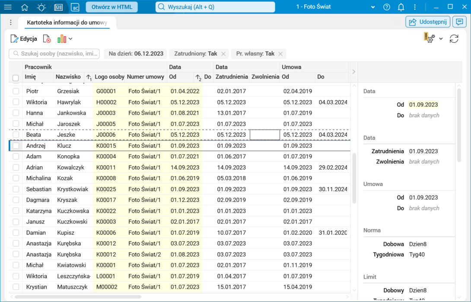Click the highlighted Od value 01.09.2023 in side panel
The height and width of the screenshot is (302, 471).
[x=423, y=105]
